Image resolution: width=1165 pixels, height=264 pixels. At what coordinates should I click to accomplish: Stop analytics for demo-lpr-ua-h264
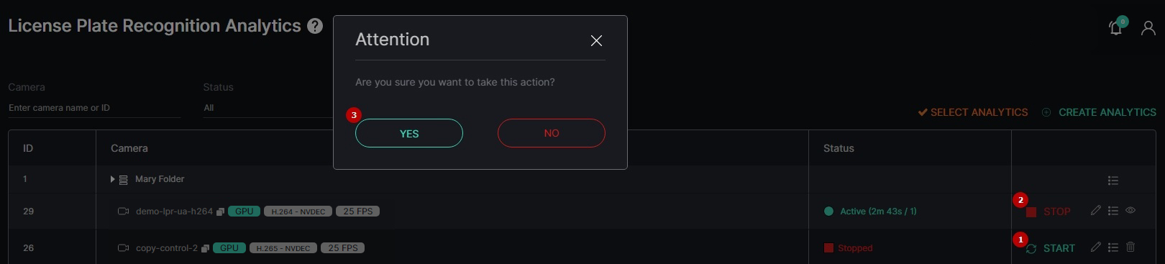coord(1048,211)
